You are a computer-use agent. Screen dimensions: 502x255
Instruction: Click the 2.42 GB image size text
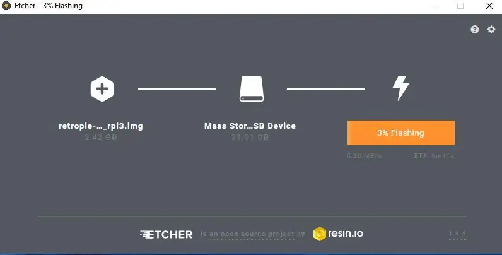coord(100,138)
